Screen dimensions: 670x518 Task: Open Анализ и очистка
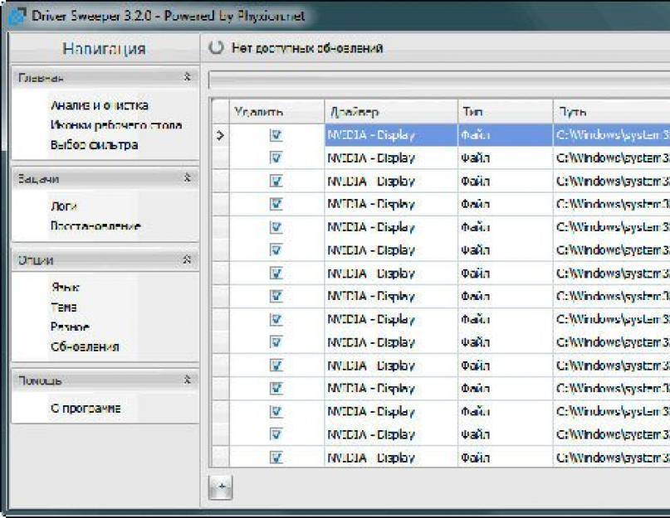(100, 105)
